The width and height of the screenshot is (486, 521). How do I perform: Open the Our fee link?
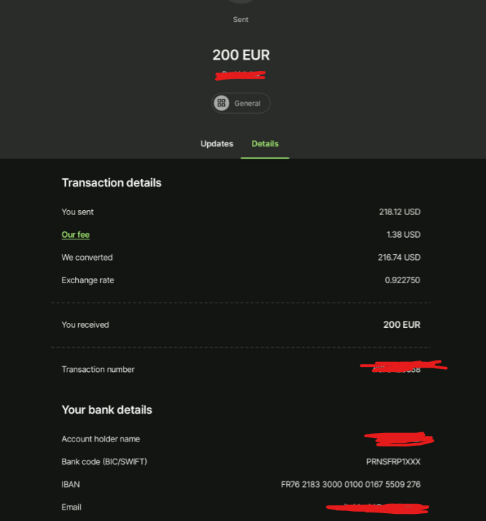pyautogui.click(x=75, y=234)
